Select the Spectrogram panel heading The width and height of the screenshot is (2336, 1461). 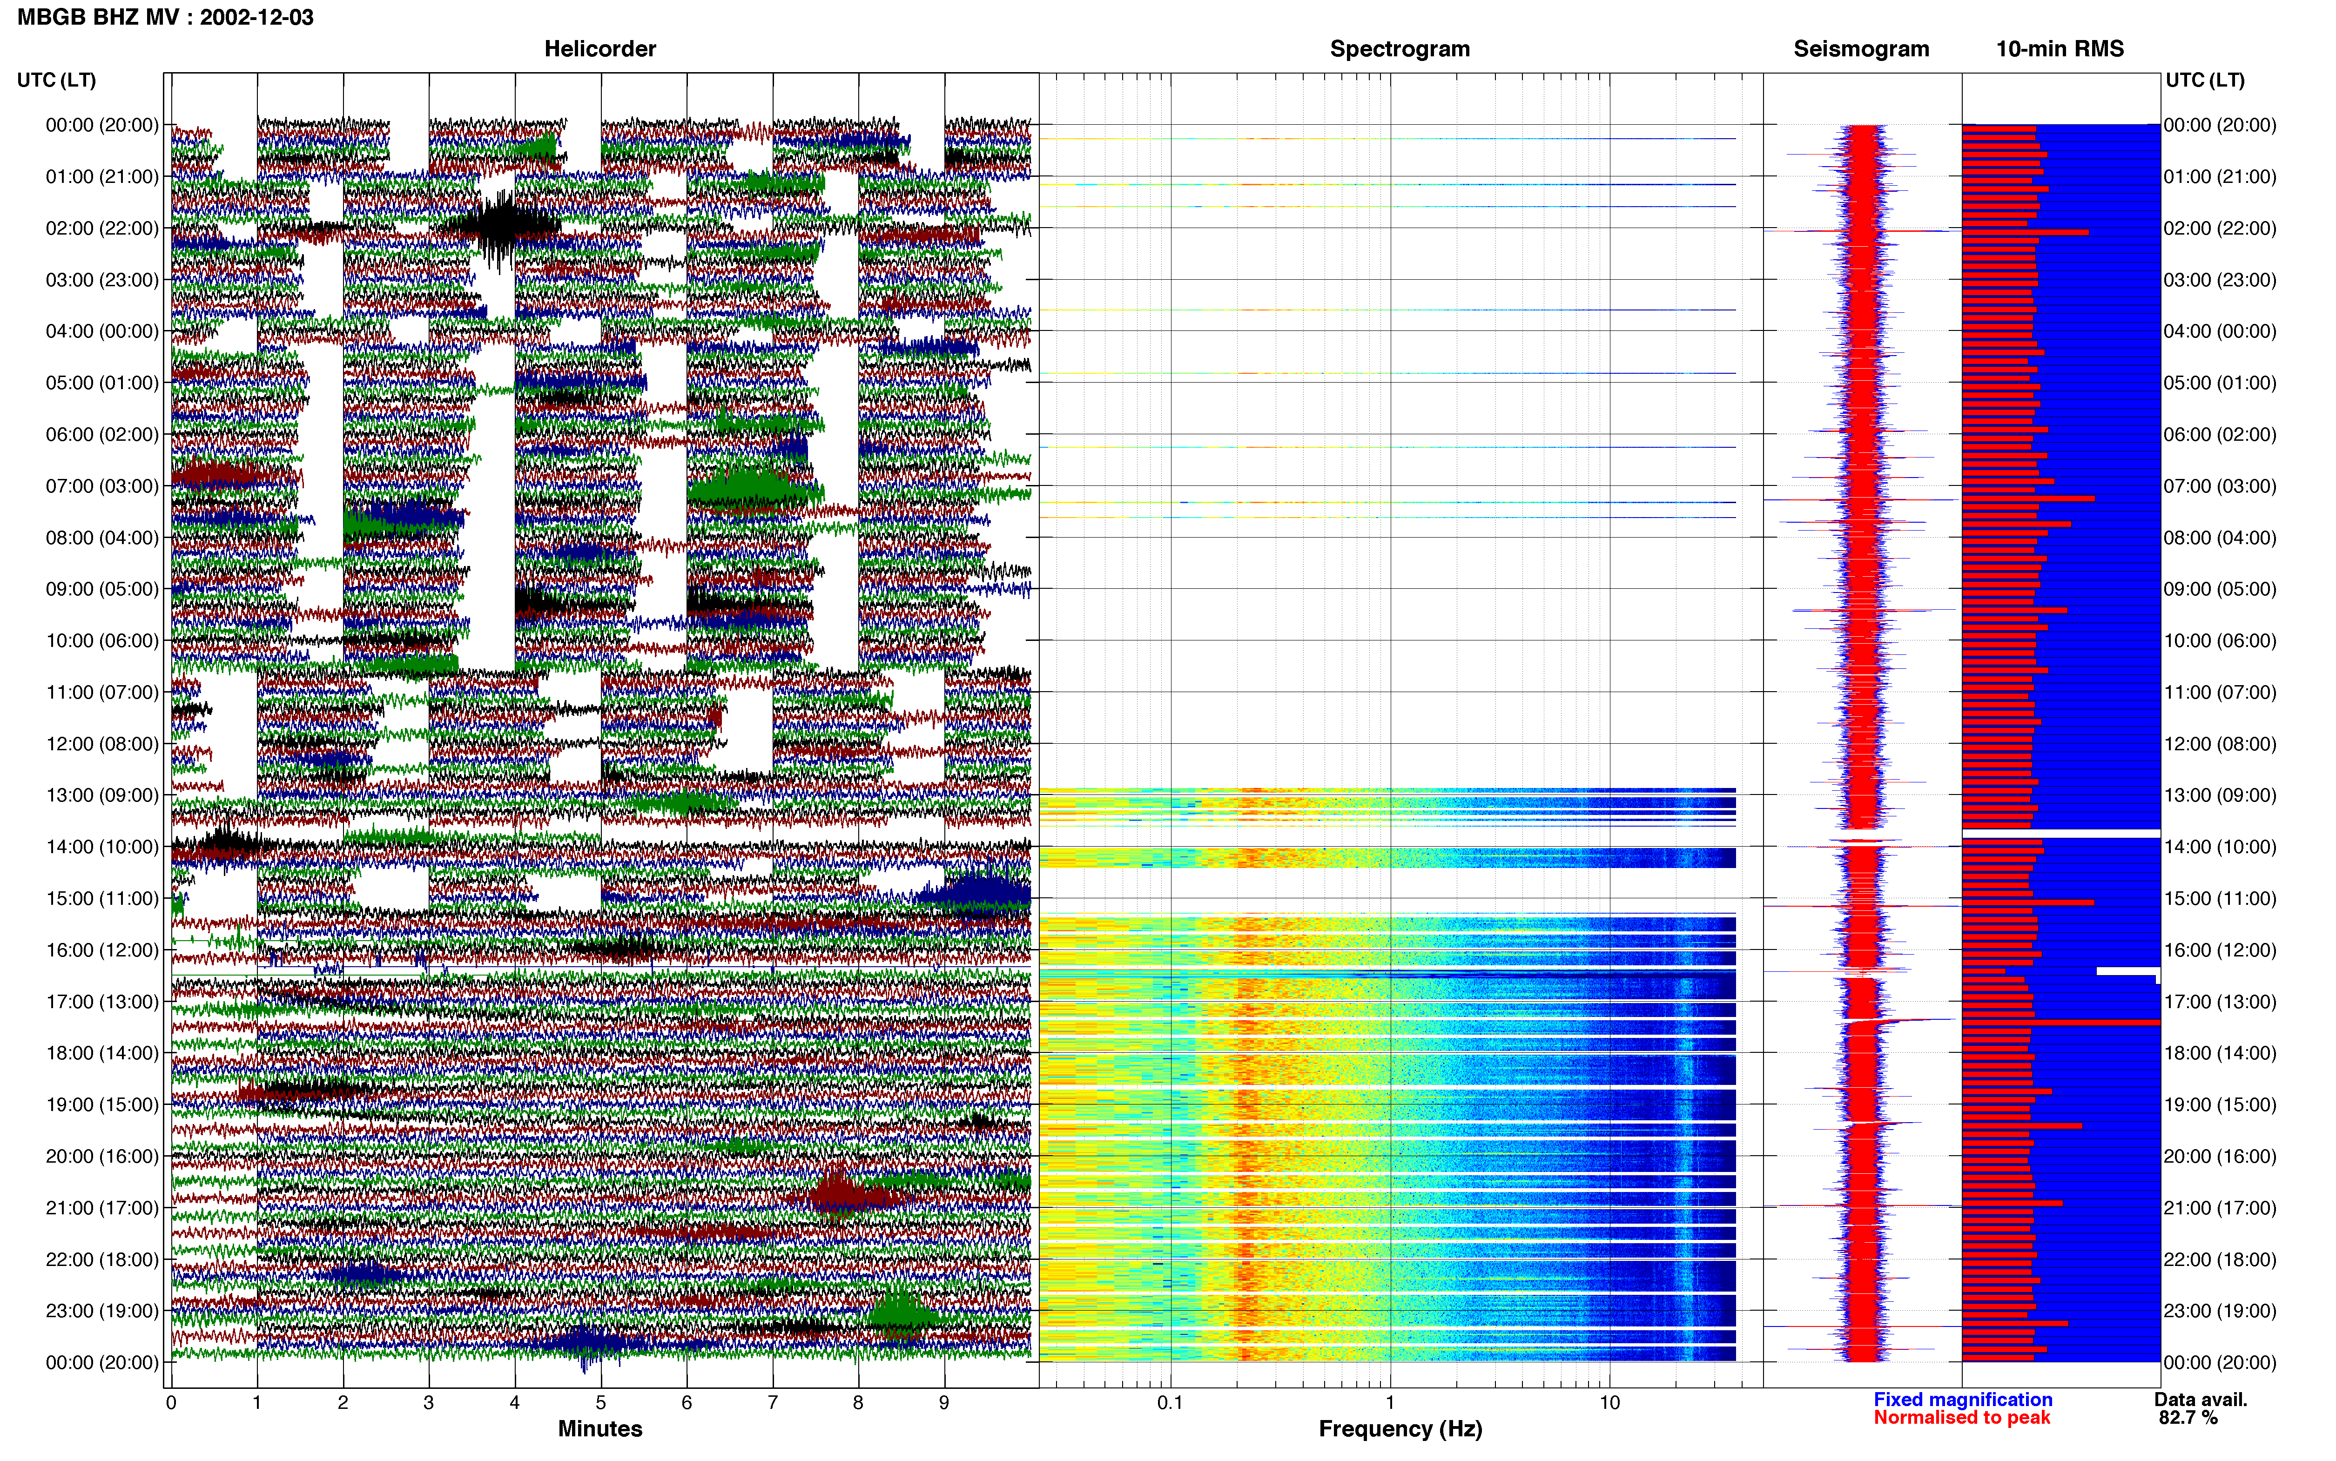coord(1400,48)
